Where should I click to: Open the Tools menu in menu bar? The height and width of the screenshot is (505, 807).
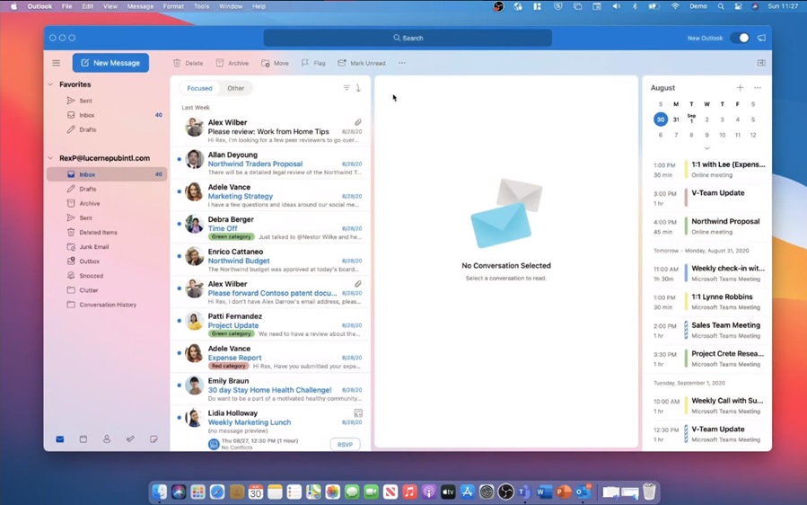[201, 6]
